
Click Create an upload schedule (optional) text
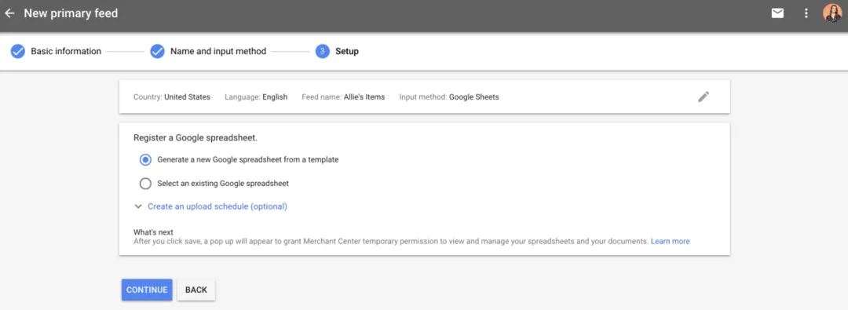(217, 206)
